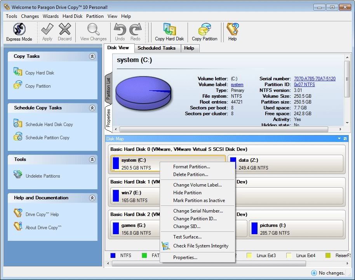The height and width of the screenshot is (280, 355).
Task: Open the View menu
Action: (x=112, y=16)
